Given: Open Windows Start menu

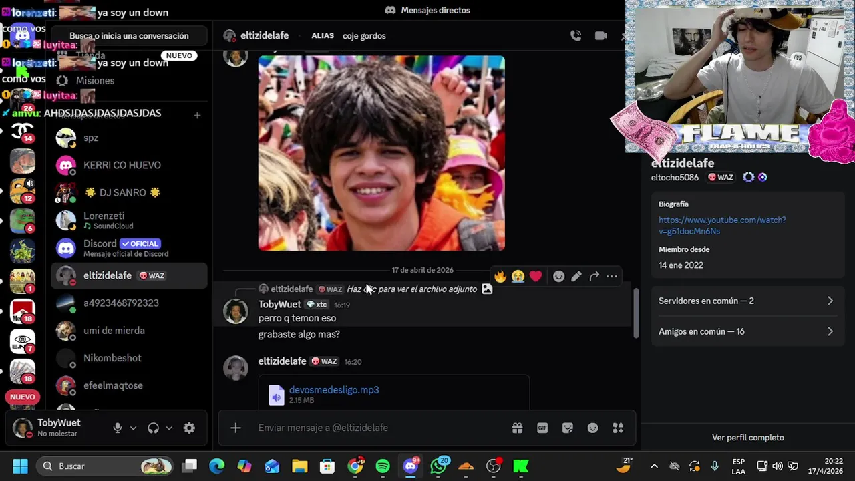Looking at the screenshot, I should point(20,466).
